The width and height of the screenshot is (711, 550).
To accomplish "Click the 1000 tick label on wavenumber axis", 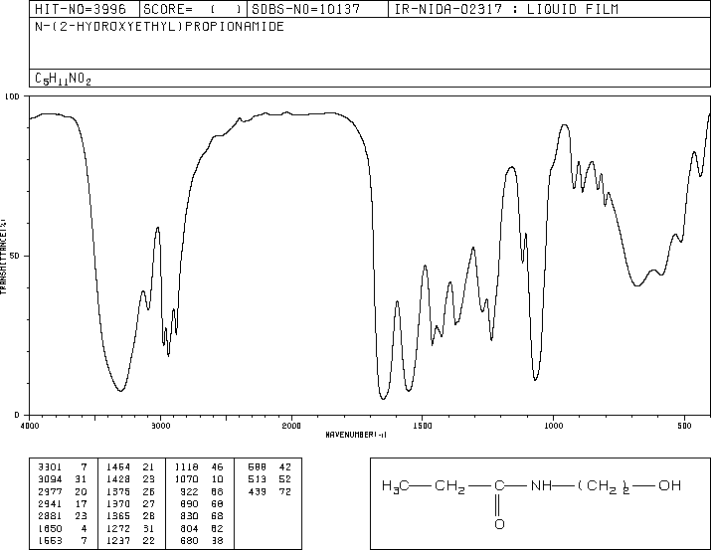I will (x=553, y=426).
